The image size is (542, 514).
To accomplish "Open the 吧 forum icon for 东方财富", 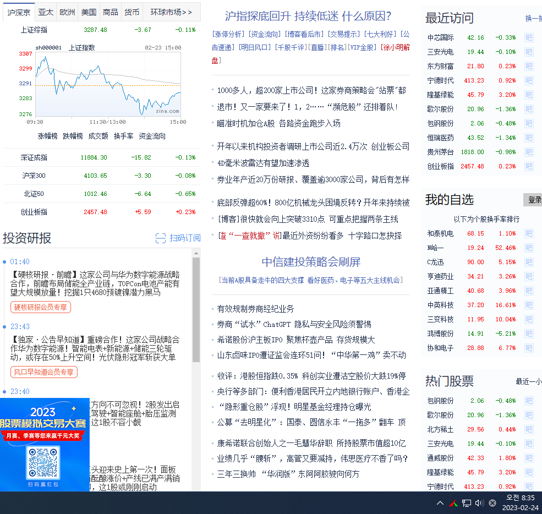I will click(x=529, y=66).
